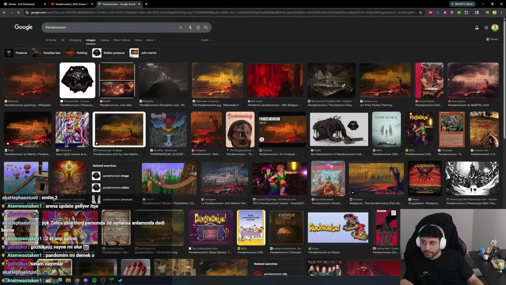This screenshot has height=285, width=506.
Task: Open The Cutting Room Floor Sega Saturn thumbnail
Action: point(210,228)
